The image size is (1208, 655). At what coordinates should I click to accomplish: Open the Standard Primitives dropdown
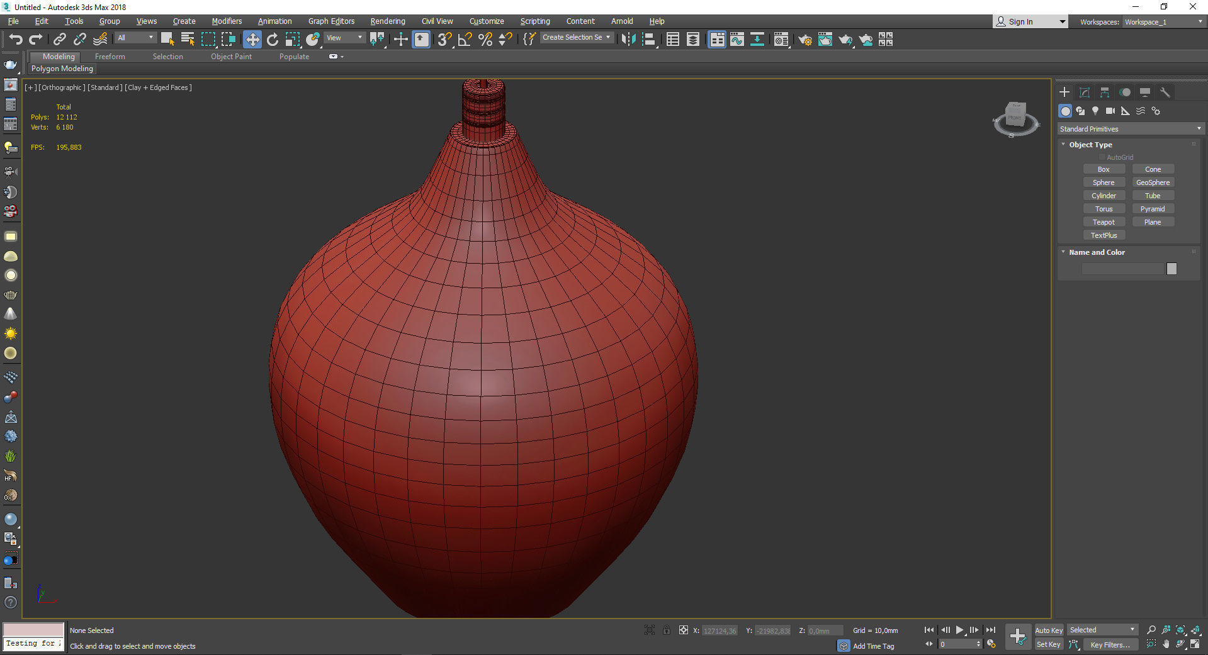1131,129
